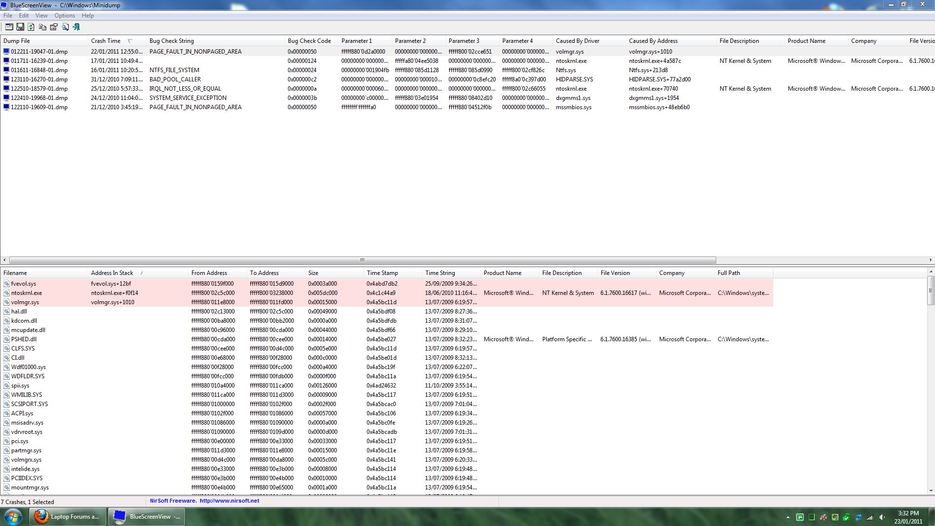This screenshot has width=935, height=526.
Task: Select the SYSTEM_SERVICE_EXCEPTION crash row
Action: tap(467, 98)
